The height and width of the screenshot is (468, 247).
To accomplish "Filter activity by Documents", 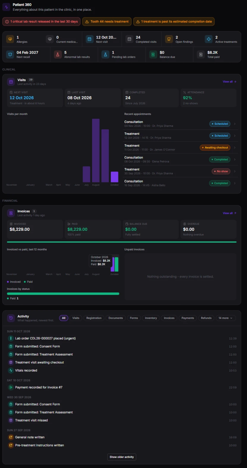I will 116,318.
